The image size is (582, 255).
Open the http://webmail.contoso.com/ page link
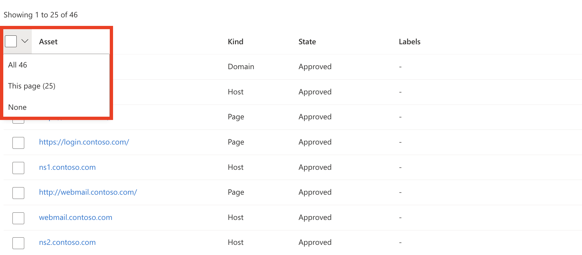coord(88,192)
